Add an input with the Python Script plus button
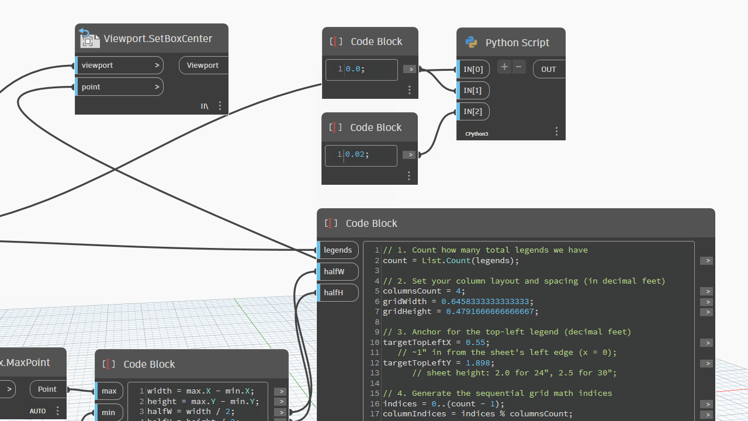 point(504,67)
